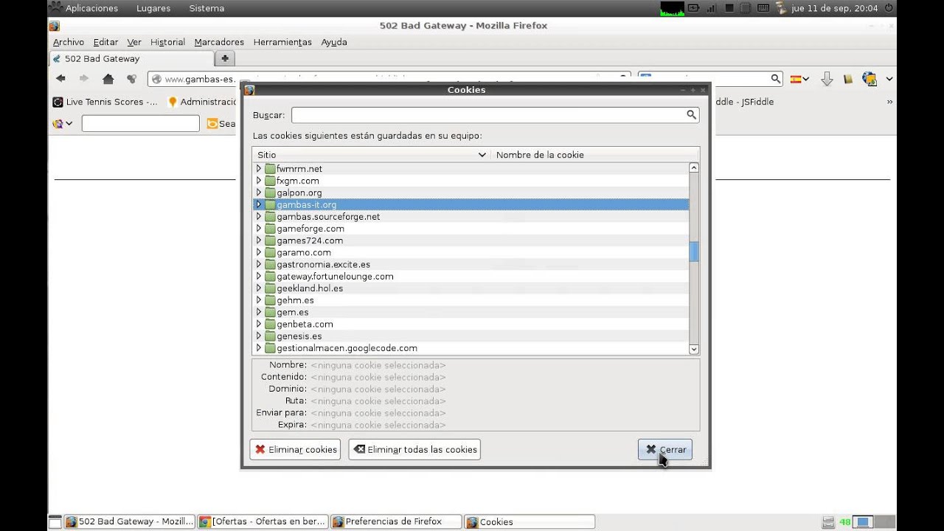
Task: Select the 502 Bad Gateway tab
Action: coord(132,58)
